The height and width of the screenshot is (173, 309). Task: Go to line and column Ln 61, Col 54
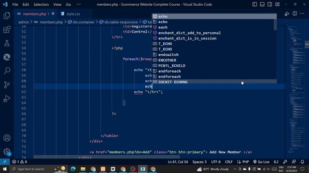click(x=178, y=162)
